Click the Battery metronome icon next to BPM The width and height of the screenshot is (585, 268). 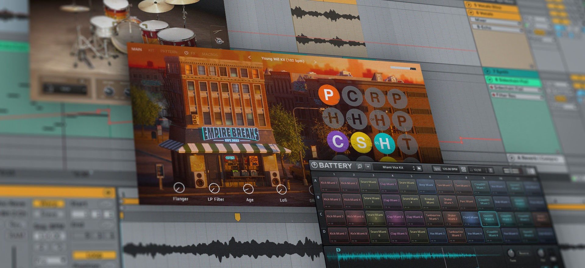click(x=463, y=169)
